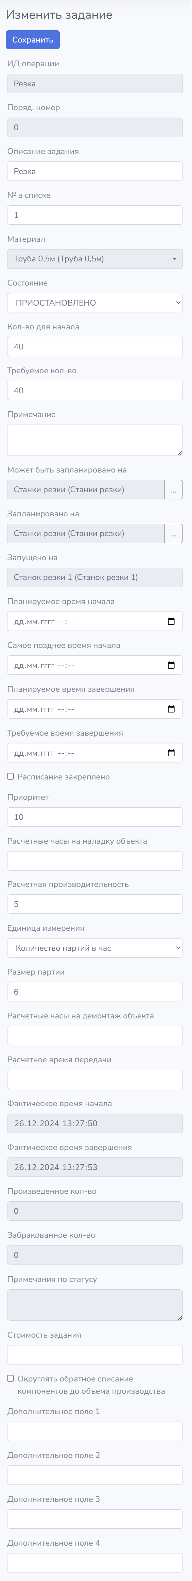Toggle the Расписание закреплено checkbox
Image resolution: width=192 pixels, height=1581 pixels.
click(11, 776)
